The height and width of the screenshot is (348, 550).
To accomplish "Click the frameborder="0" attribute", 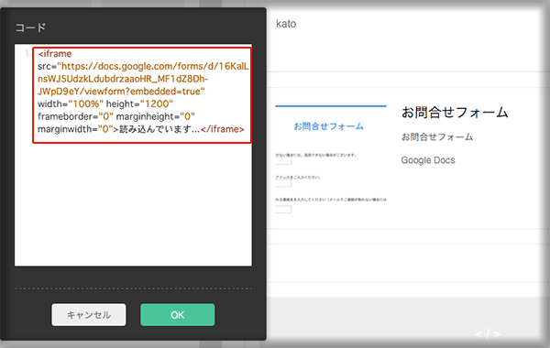I will pos(75,116).
